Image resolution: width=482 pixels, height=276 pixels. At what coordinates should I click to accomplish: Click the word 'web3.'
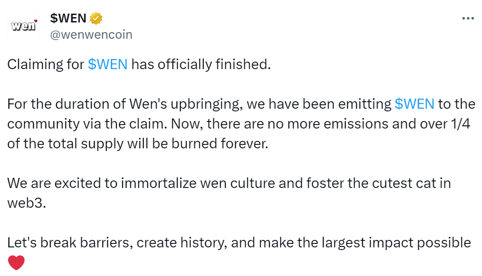pyautogui.click(x=27, y=203)
